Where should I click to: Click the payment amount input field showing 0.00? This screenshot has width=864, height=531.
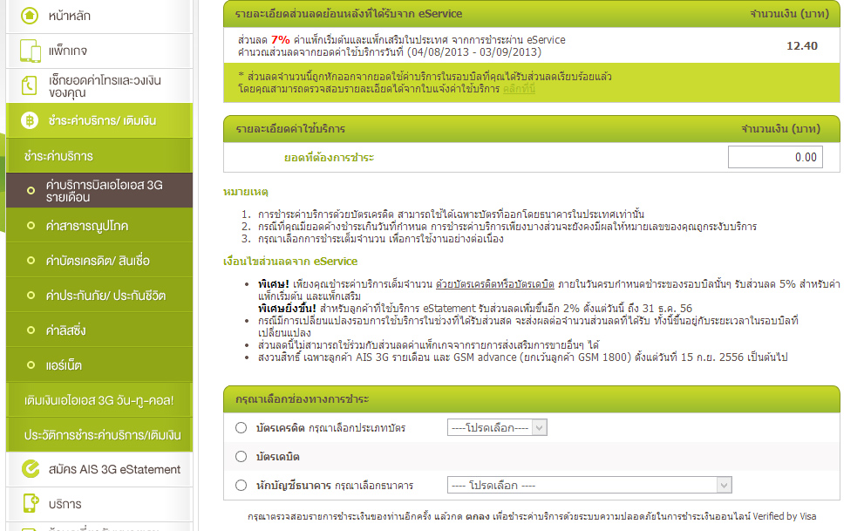click(775, 157)
